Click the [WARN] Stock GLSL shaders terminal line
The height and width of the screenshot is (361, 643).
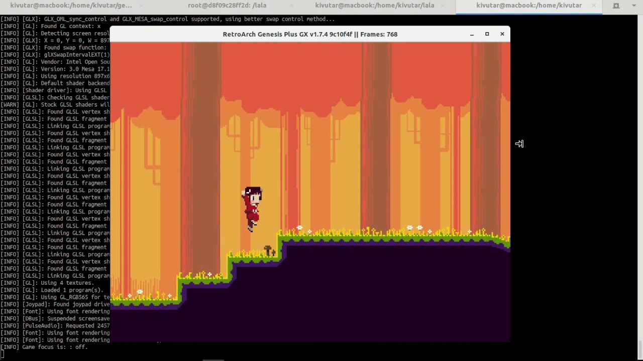[x=55, y=105]
